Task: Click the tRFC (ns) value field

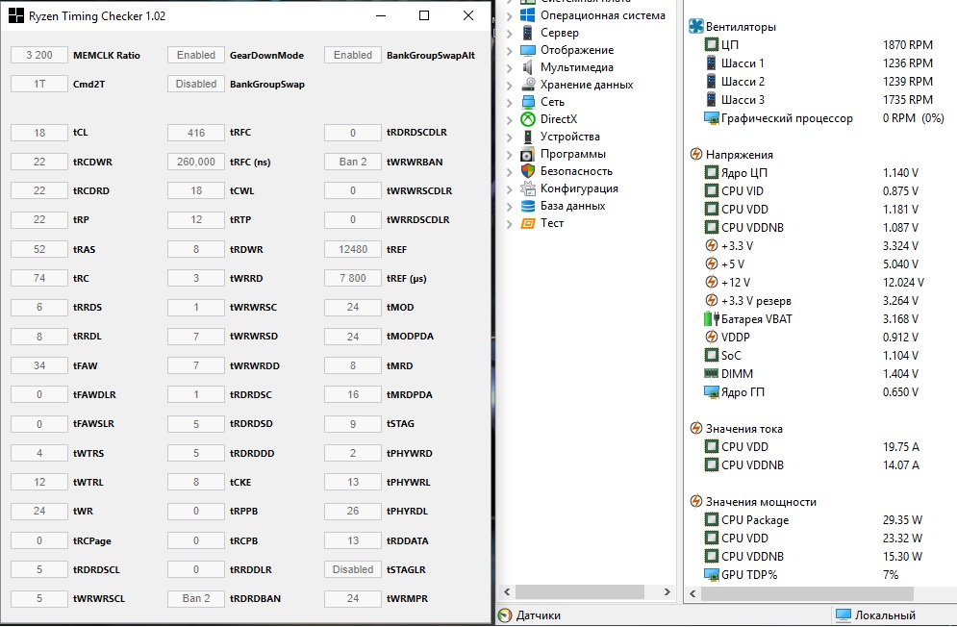Action: click(x=196, y=162)
